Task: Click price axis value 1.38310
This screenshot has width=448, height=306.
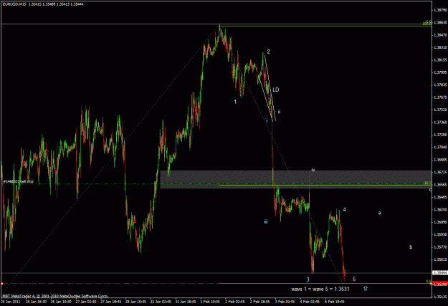Action: (440, 47)
